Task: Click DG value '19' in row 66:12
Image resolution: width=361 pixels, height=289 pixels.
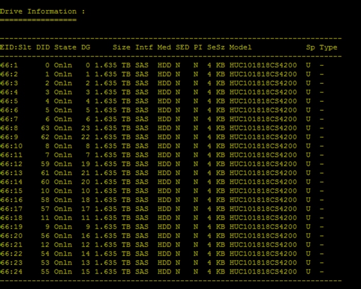Action: pyautogui.click(x=85, y=164)
